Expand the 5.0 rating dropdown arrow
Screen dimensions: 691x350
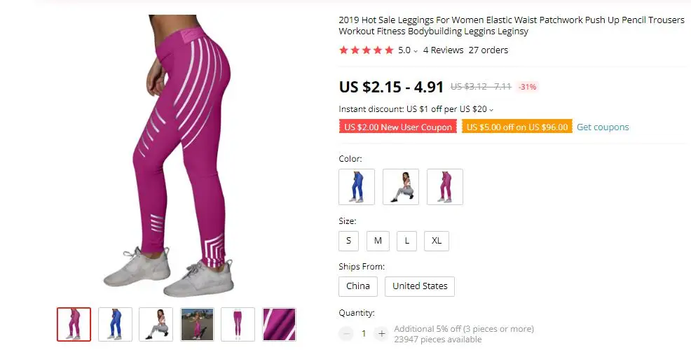[x=415, y=51]
